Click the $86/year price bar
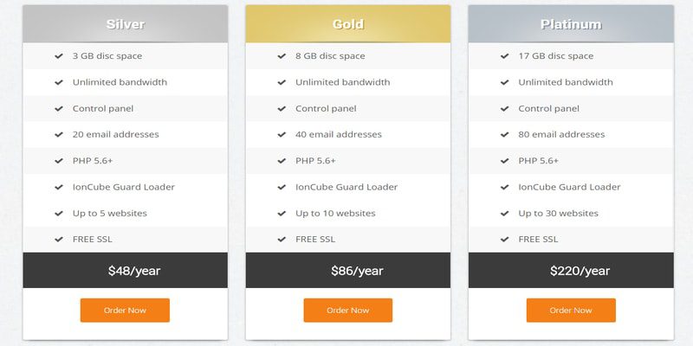The width and height of the screenshot is (693, 346). pos(348,270)
